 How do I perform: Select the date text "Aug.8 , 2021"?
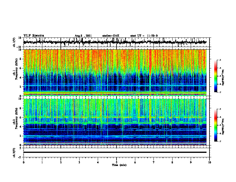point(83,36)
